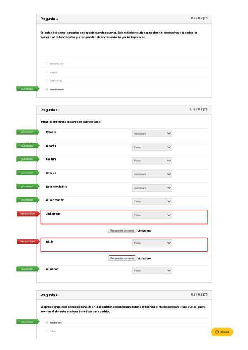This screenshot has width=248, height=350.
Task: Click the 'Factura' row label
Action: tap(51, 159)
